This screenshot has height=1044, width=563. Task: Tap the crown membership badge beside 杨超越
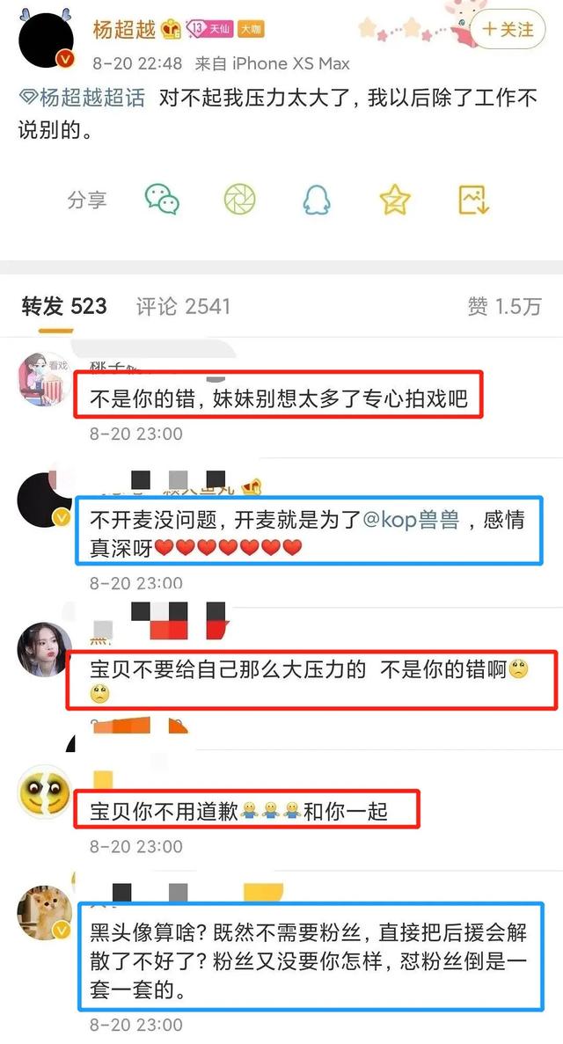[172, 29]
